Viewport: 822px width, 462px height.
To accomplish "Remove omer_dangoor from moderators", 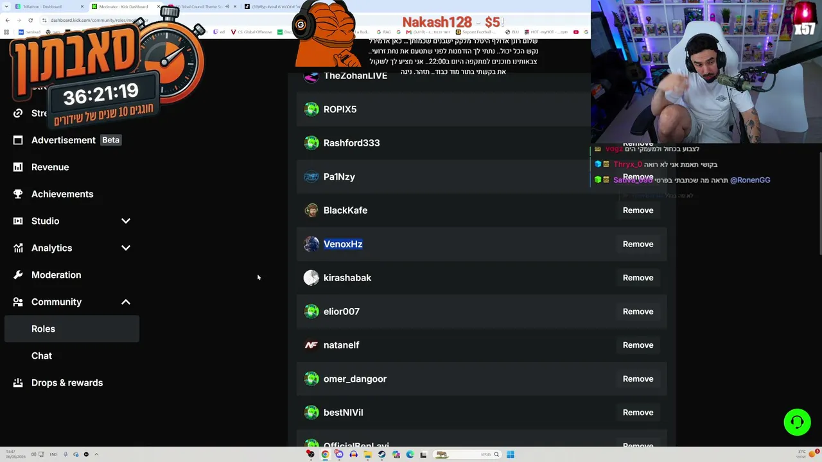I will (638, 379).
